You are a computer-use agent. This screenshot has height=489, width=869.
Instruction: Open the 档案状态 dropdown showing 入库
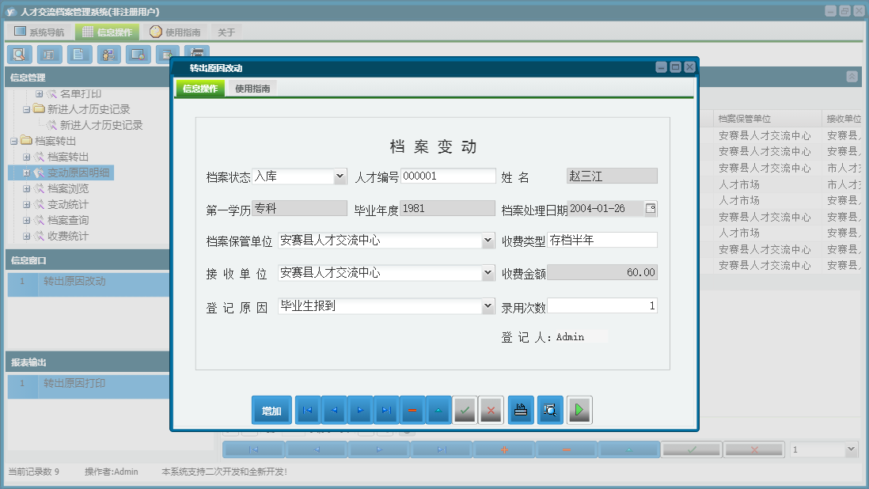tap(340, 176)
